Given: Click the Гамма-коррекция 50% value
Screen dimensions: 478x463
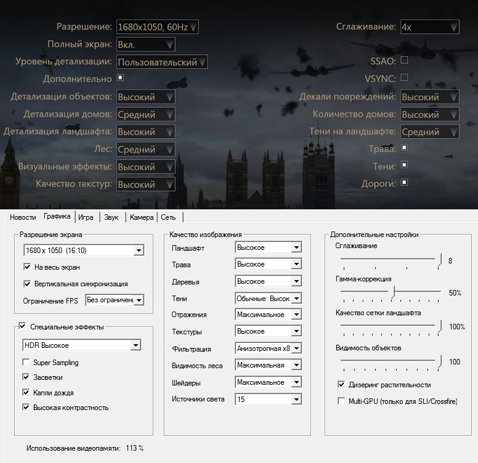Looking at the screenshot, I should pyautogui.click(x=455, y=293).
